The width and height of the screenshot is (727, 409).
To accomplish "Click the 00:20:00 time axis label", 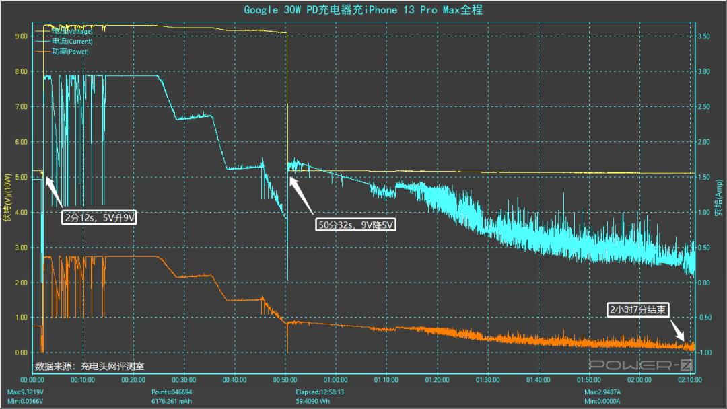I will pos(133,380).
